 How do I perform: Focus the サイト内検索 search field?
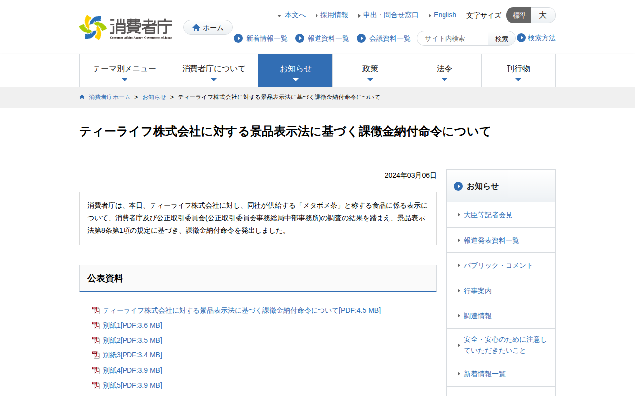453,38
